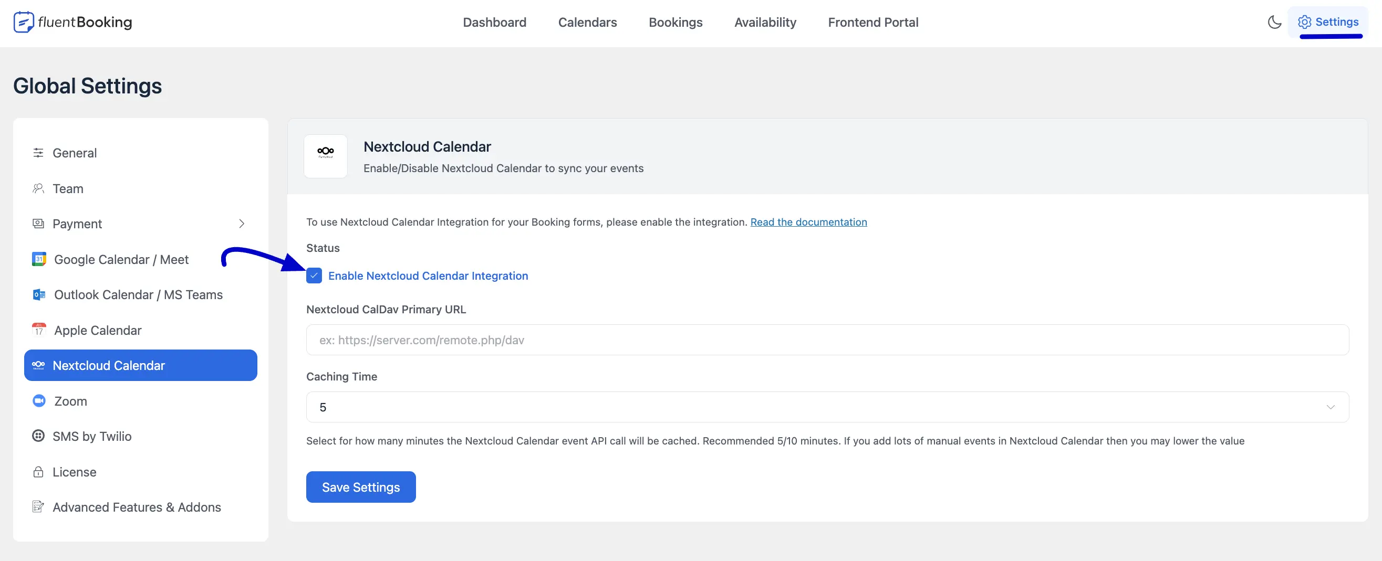Screen dimensions: 1382x561
Task: Select General in settings sidebar
Action: 75,153
